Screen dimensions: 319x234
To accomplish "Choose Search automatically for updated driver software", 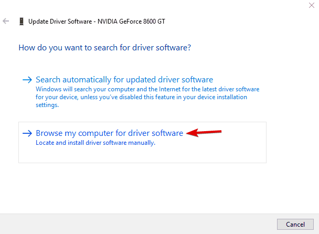I will (x=124, y=80).
